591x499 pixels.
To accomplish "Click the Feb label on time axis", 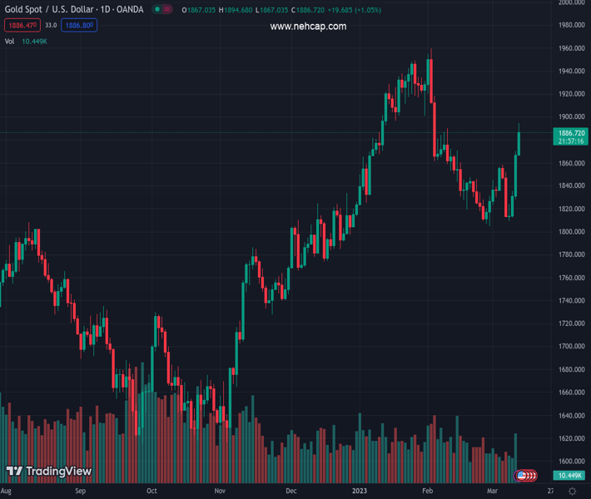I will [427, 492].
